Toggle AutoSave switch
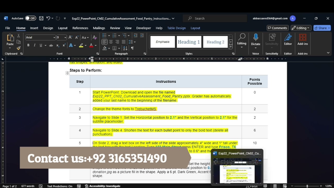 pos(31,18)
